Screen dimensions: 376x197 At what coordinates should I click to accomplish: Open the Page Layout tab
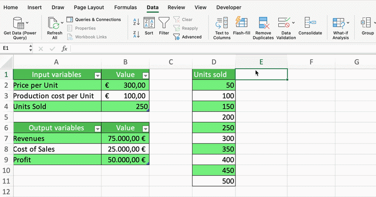(x=89, y=8)
